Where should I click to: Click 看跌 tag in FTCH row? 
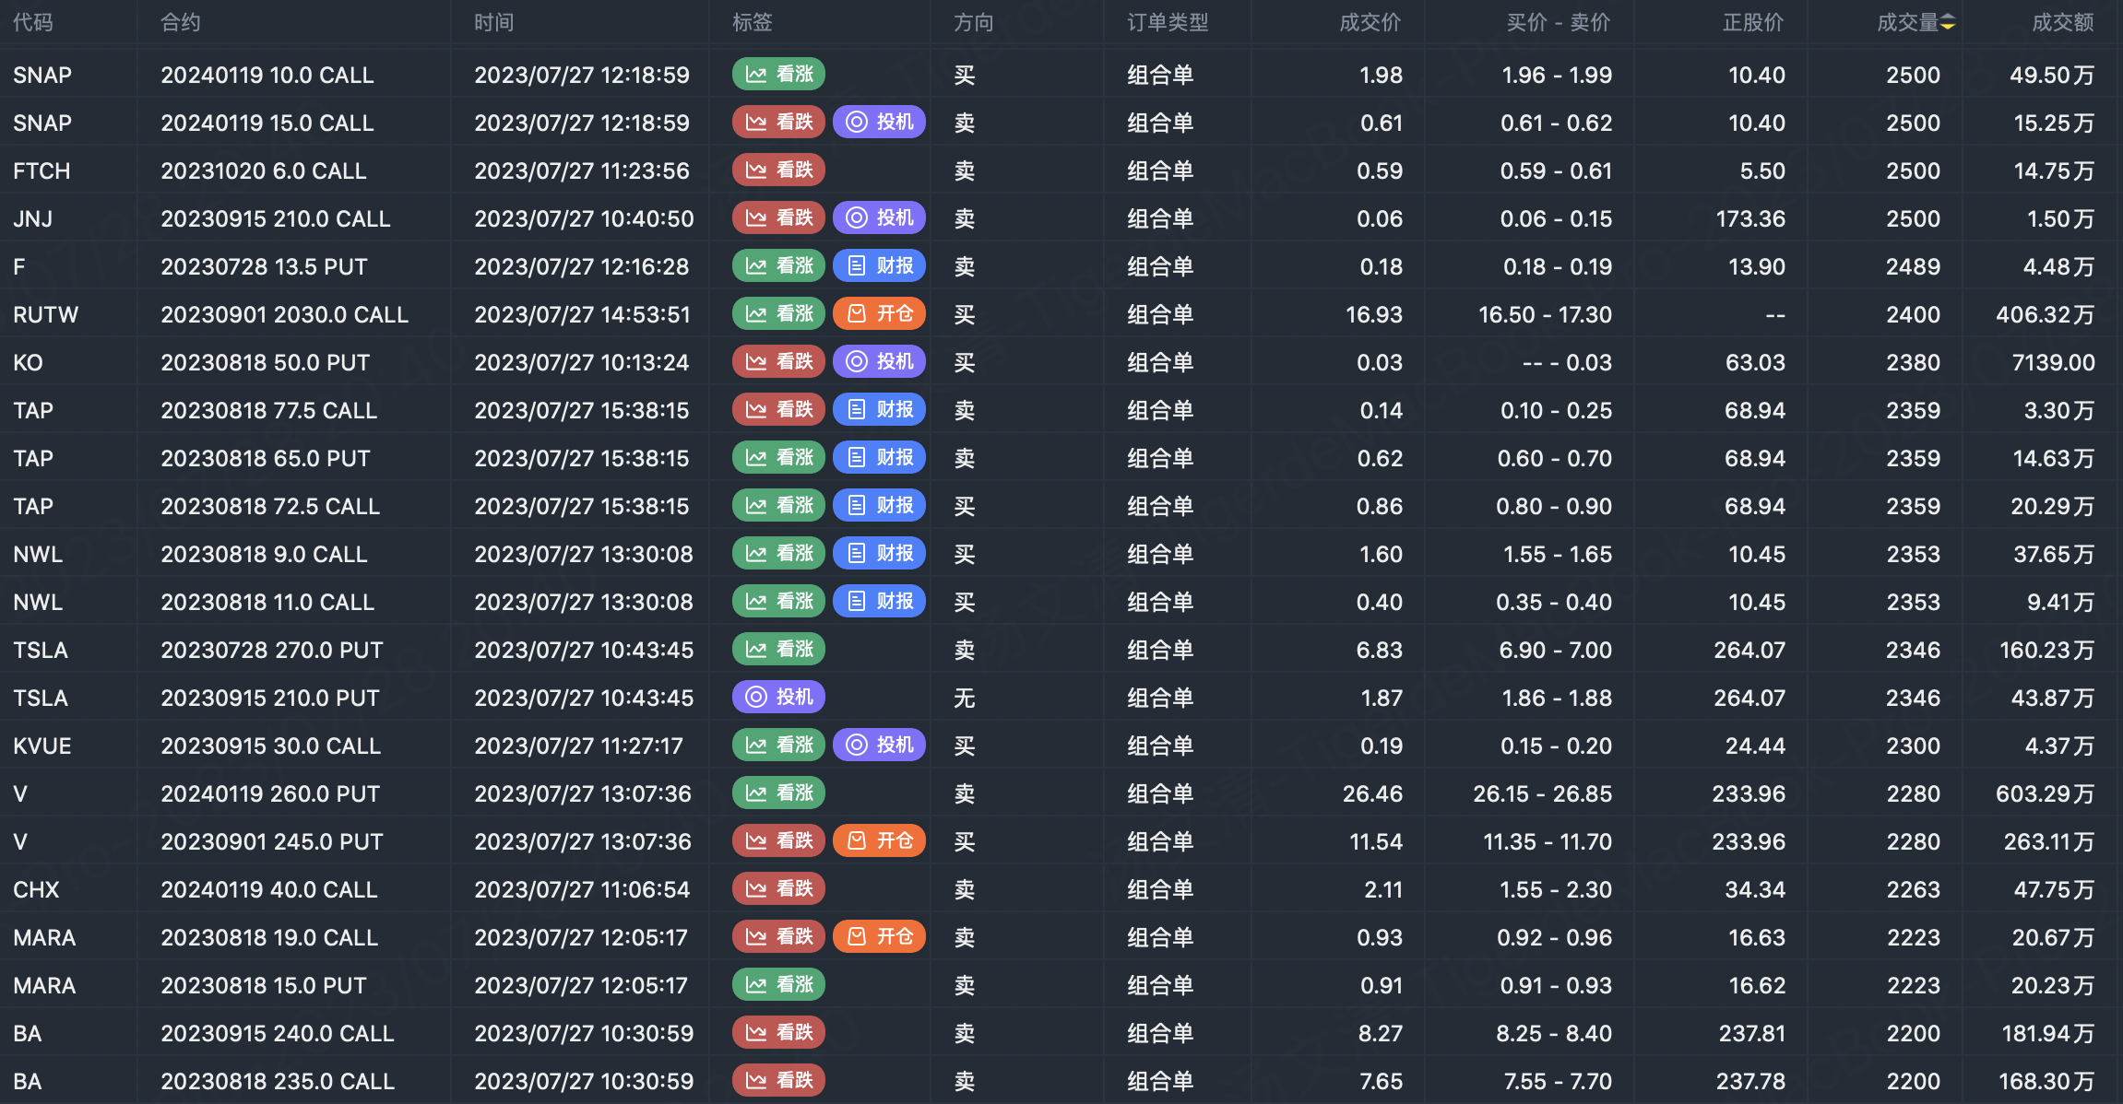(778, 170)
